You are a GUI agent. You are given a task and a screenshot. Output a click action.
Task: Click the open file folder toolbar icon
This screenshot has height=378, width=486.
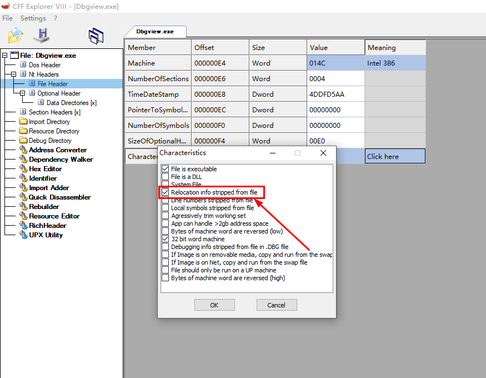[16, 36]
